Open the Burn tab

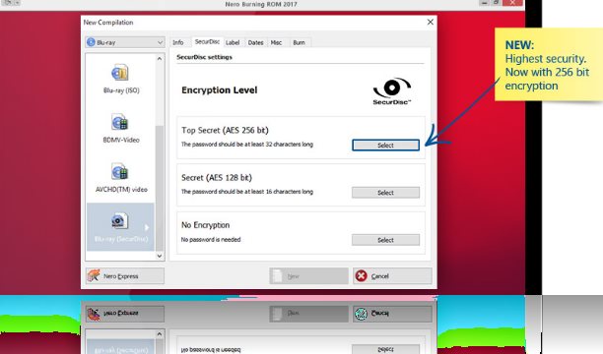299,42
